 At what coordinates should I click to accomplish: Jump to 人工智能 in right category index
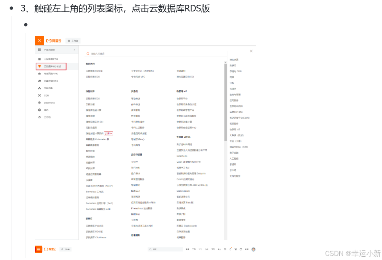[x=234, y=159]
